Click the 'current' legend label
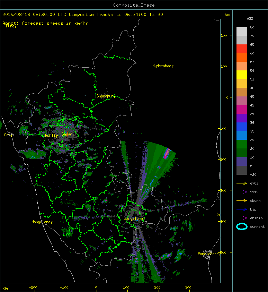 [257, 227]
